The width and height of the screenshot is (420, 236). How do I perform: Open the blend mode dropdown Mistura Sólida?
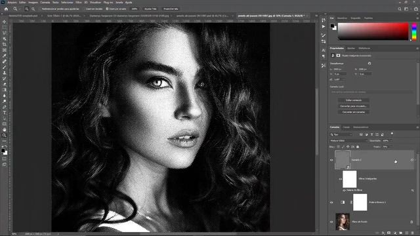click(x=348, y=140)
